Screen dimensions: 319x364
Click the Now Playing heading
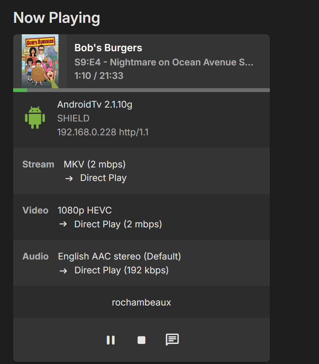57,18
